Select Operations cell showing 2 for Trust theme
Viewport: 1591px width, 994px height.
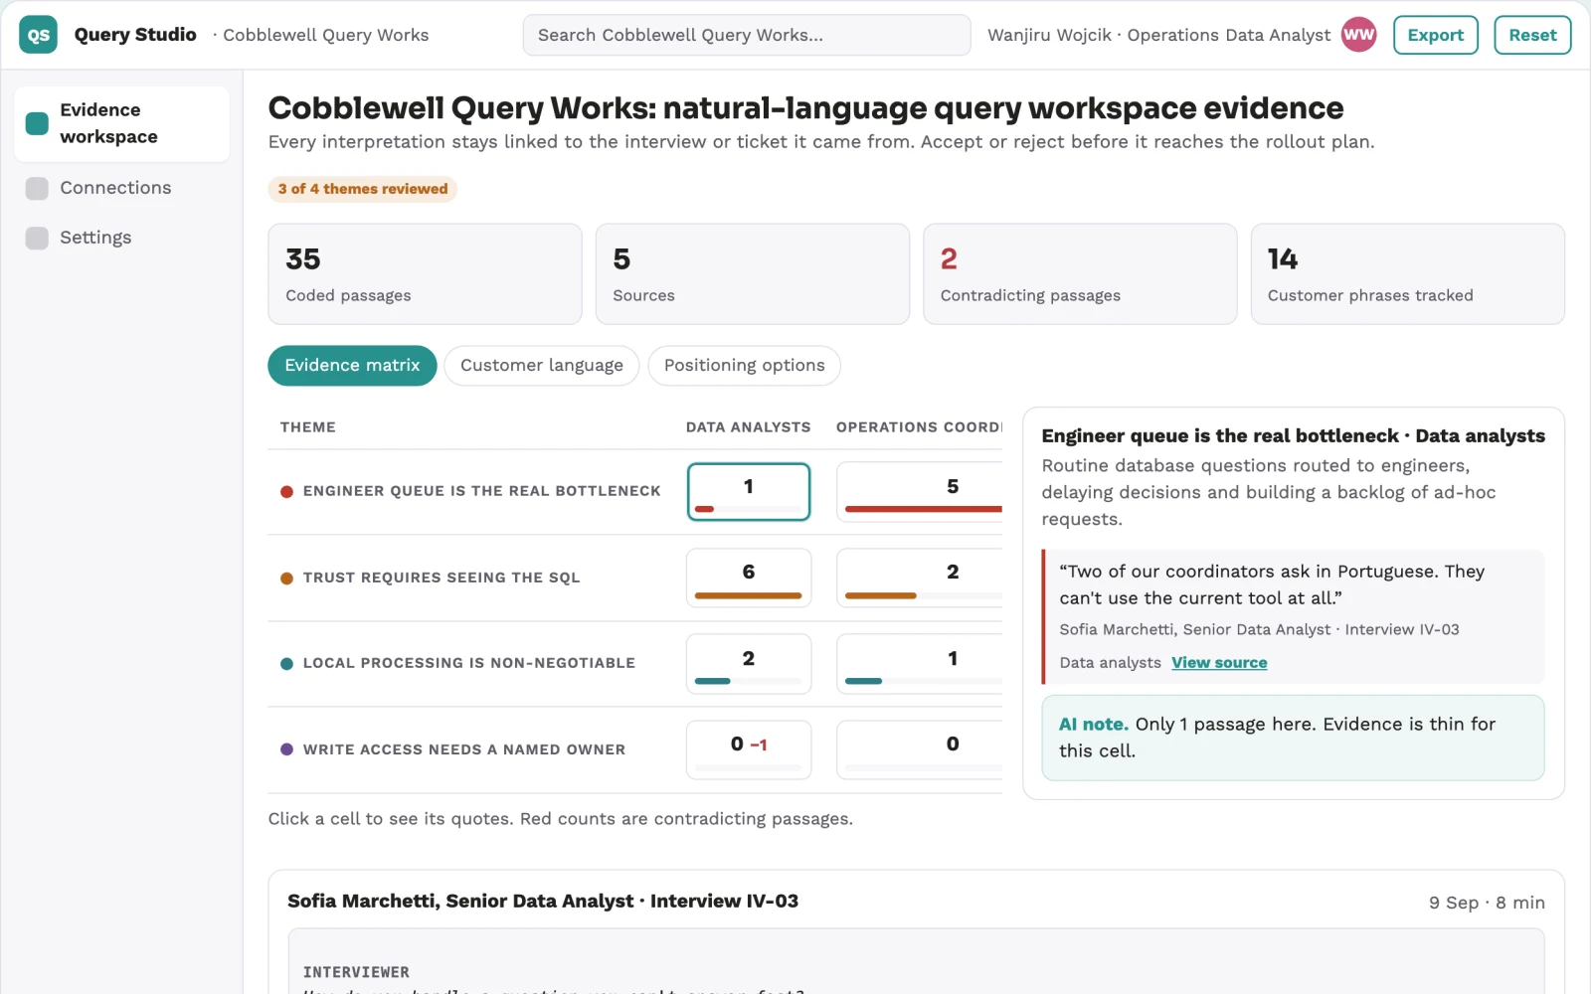[x=920, y=578]
